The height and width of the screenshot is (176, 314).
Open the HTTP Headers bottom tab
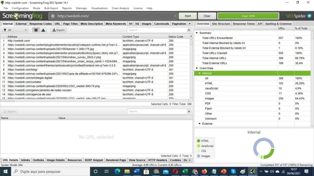[157, 160]
